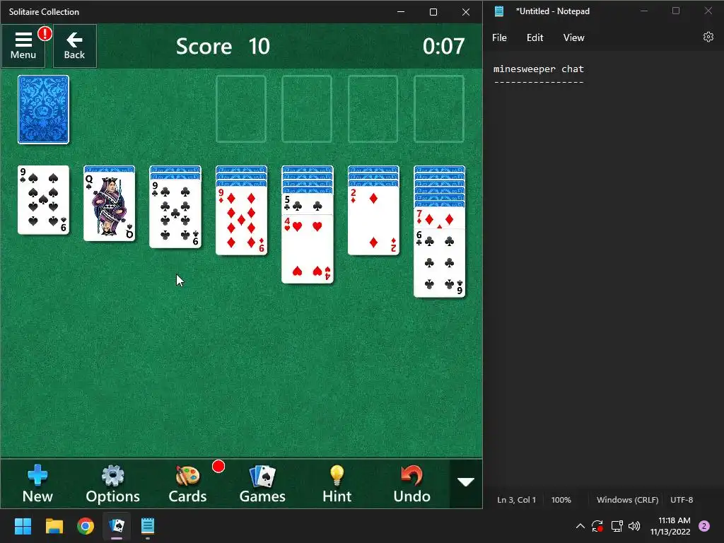Click the UTF-8 encoding status entry
The width and height of the screenshot is (724, 543).
click(682, 500)
